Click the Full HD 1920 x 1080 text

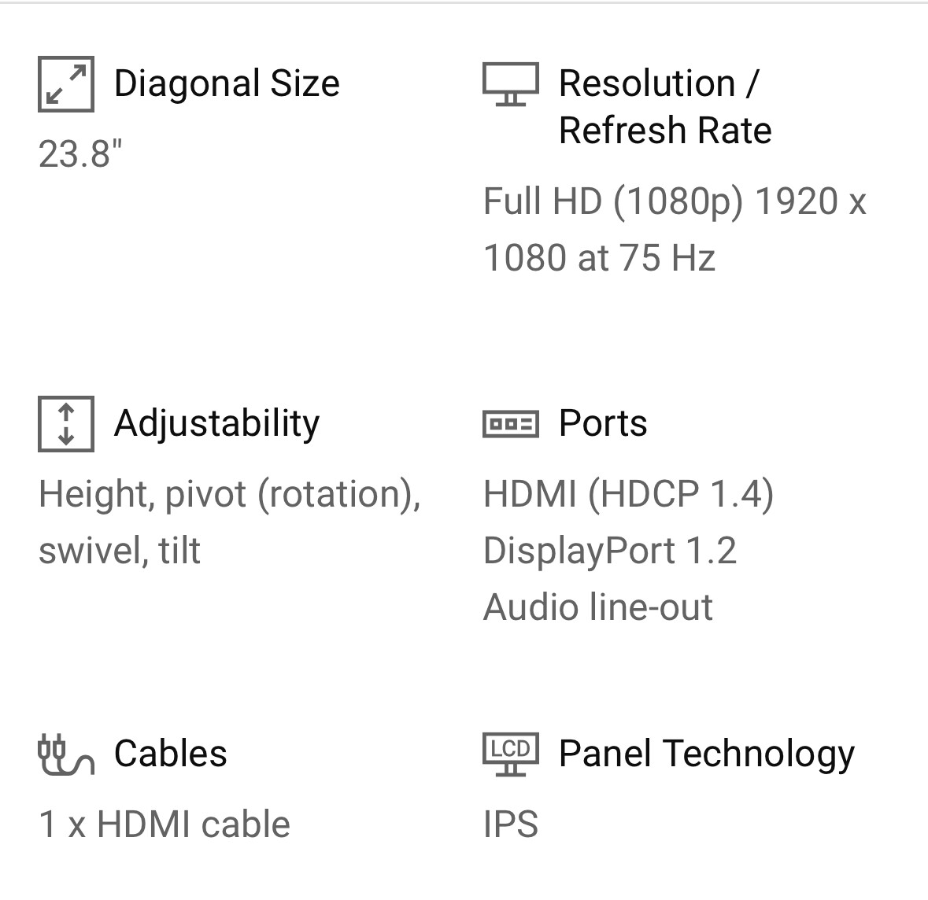click(674, 229)
